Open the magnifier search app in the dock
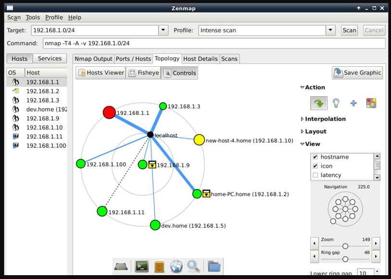The image size is (391, 279). coord(193,266)
